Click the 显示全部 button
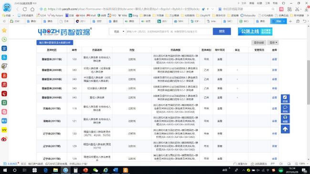Image resolution: width=310 pixels, height=174 pixels. (x=259, y=43)
